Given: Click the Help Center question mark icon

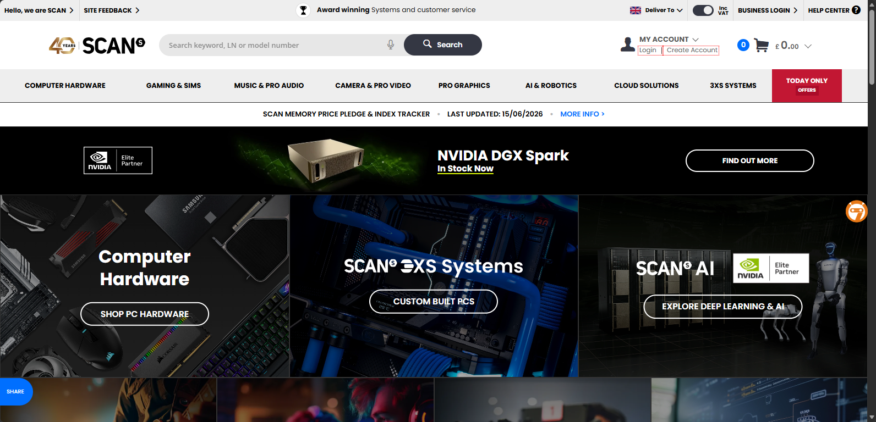Looking at the screenshot, I should [x=856, y=10].
